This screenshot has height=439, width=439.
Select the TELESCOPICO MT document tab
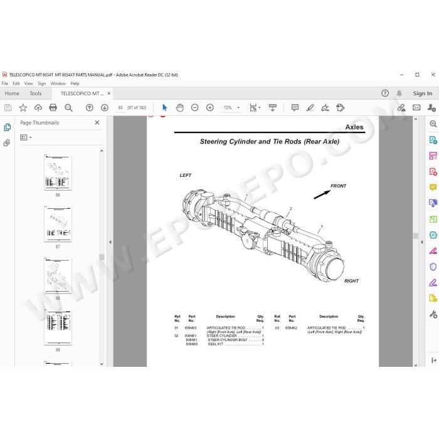pyautogui.click(x=82, y=93)
